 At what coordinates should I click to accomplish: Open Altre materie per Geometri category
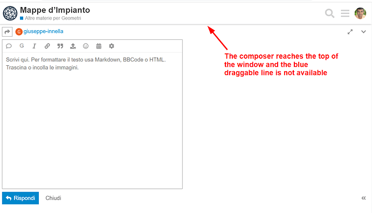pyautogui.click(x=51, y=18)
